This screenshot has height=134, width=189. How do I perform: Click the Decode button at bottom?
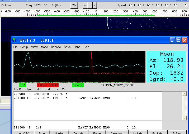point(78,132)
